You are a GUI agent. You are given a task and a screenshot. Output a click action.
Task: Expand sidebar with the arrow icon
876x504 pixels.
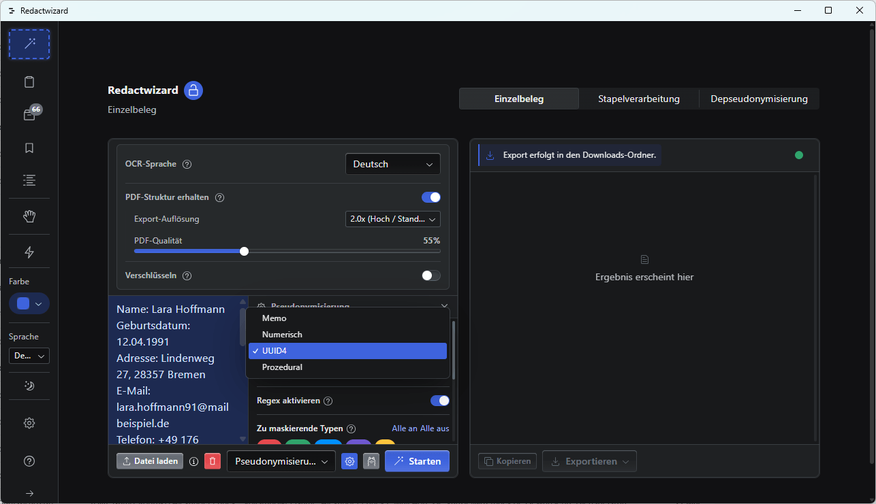point(29,493)
